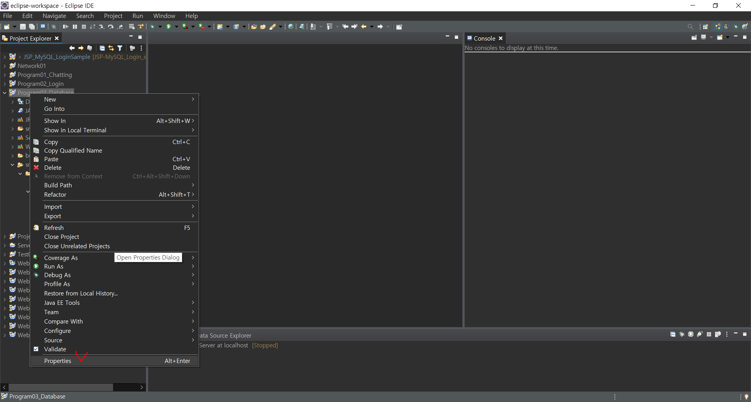Switch to the Debug perspective

pos(736,27)
